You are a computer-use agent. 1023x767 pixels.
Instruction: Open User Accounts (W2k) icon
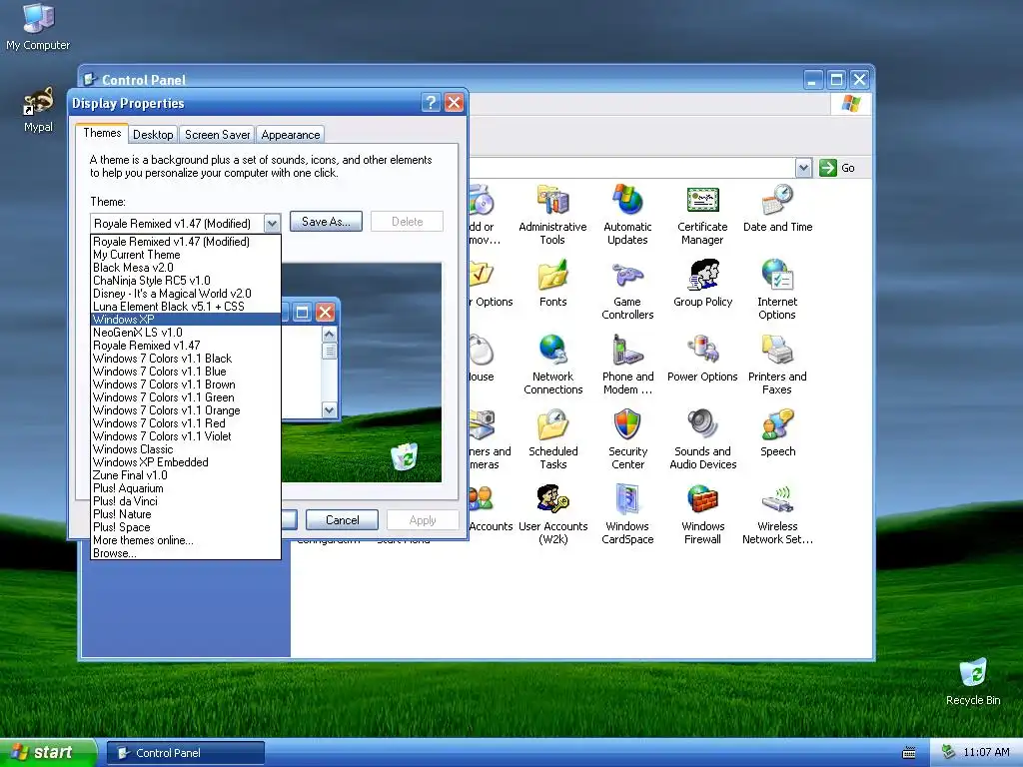click(x=553, y=514)
